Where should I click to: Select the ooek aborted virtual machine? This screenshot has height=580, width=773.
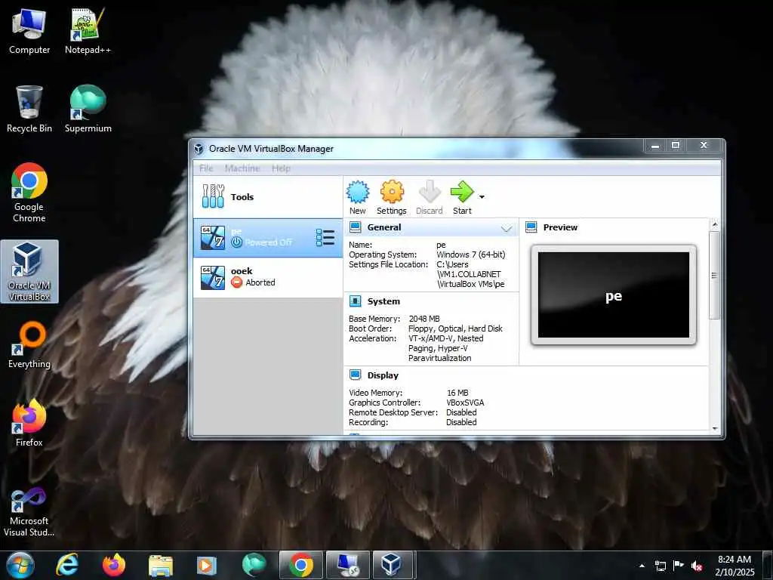click(x=268, y=277)
